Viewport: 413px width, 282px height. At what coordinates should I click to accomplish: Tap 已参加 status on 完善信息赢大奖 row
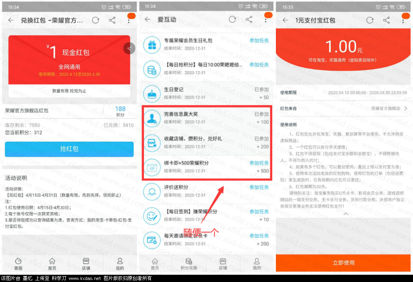pyautogui.click(x=261, y=114)
